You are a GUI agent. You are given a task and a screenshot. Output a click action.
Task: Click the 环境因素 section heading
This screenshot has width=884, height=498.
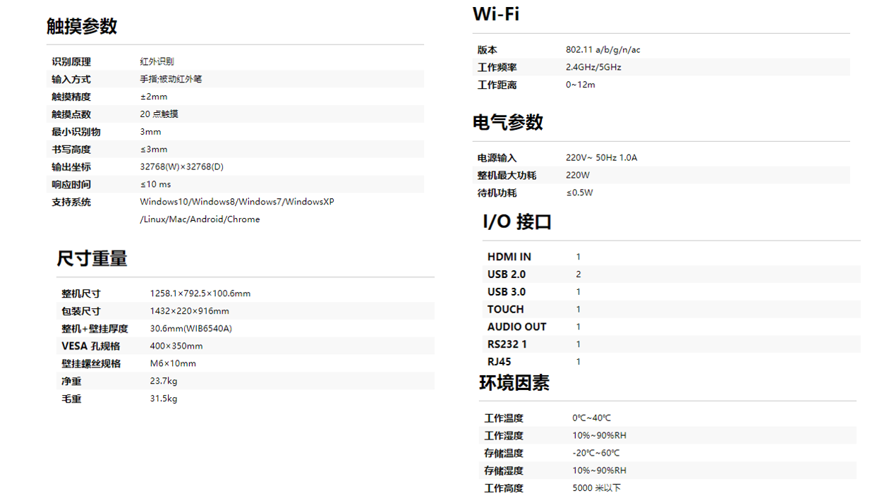(514, 382)
